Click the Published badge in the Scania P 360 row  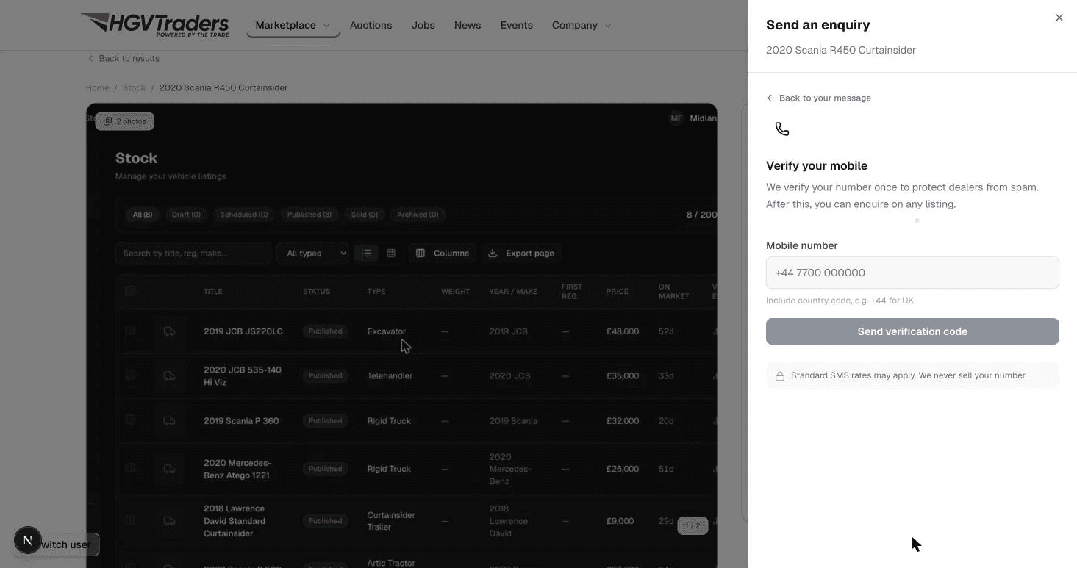[x=325, y=421]
